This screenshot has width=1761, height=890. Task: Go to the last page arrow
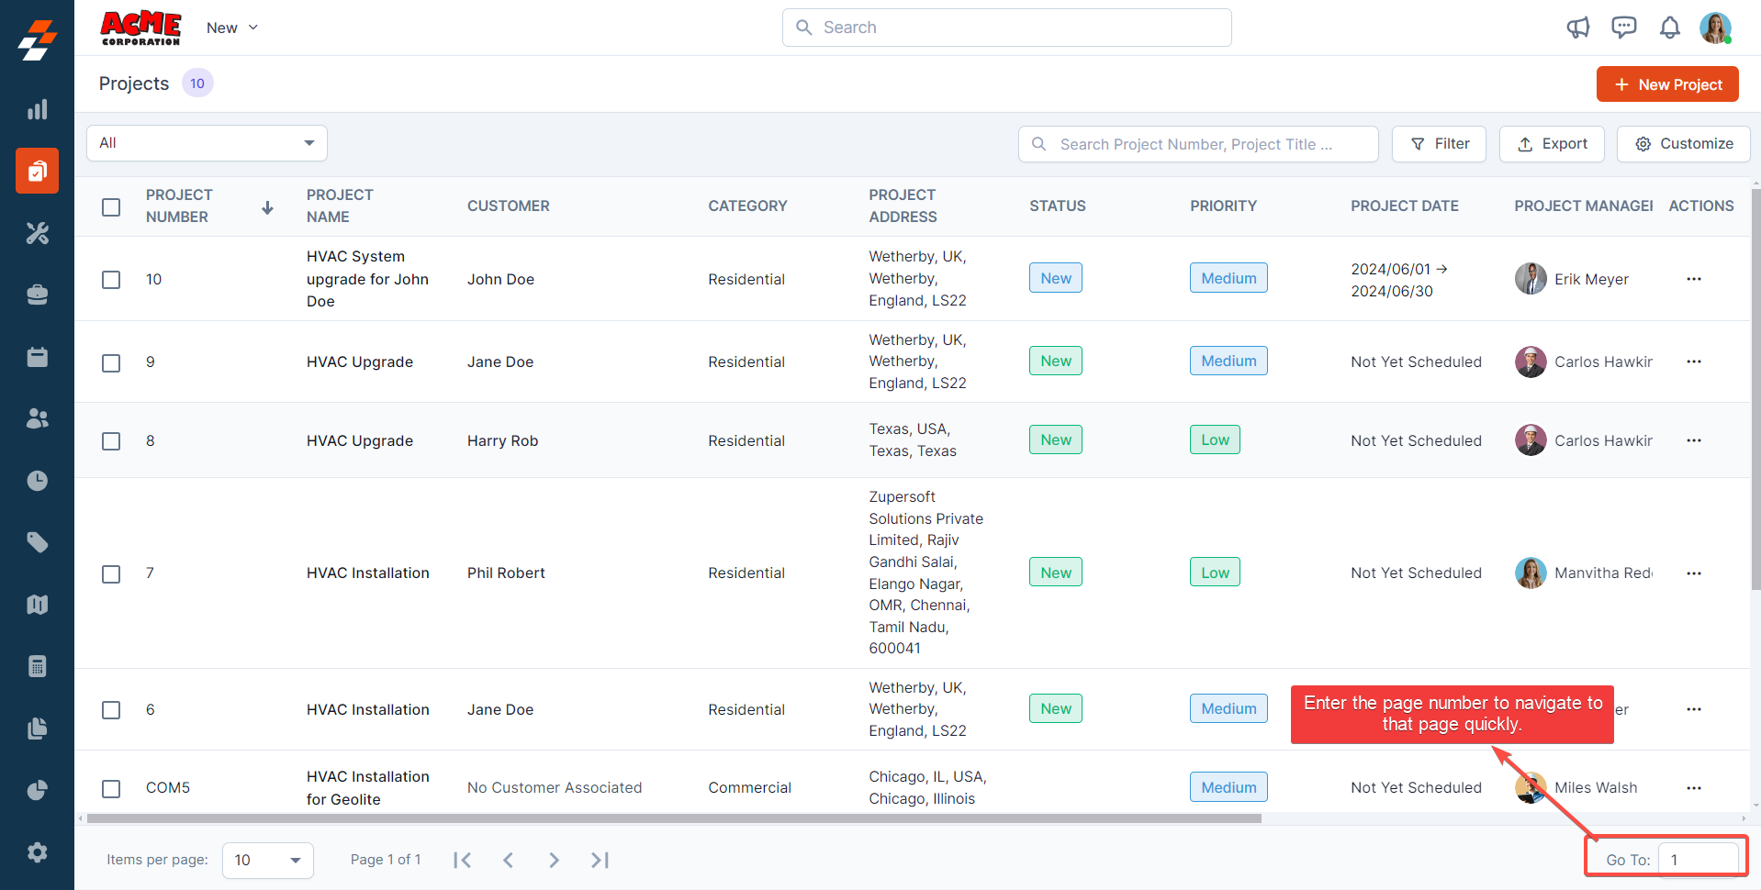coord(600,860)
